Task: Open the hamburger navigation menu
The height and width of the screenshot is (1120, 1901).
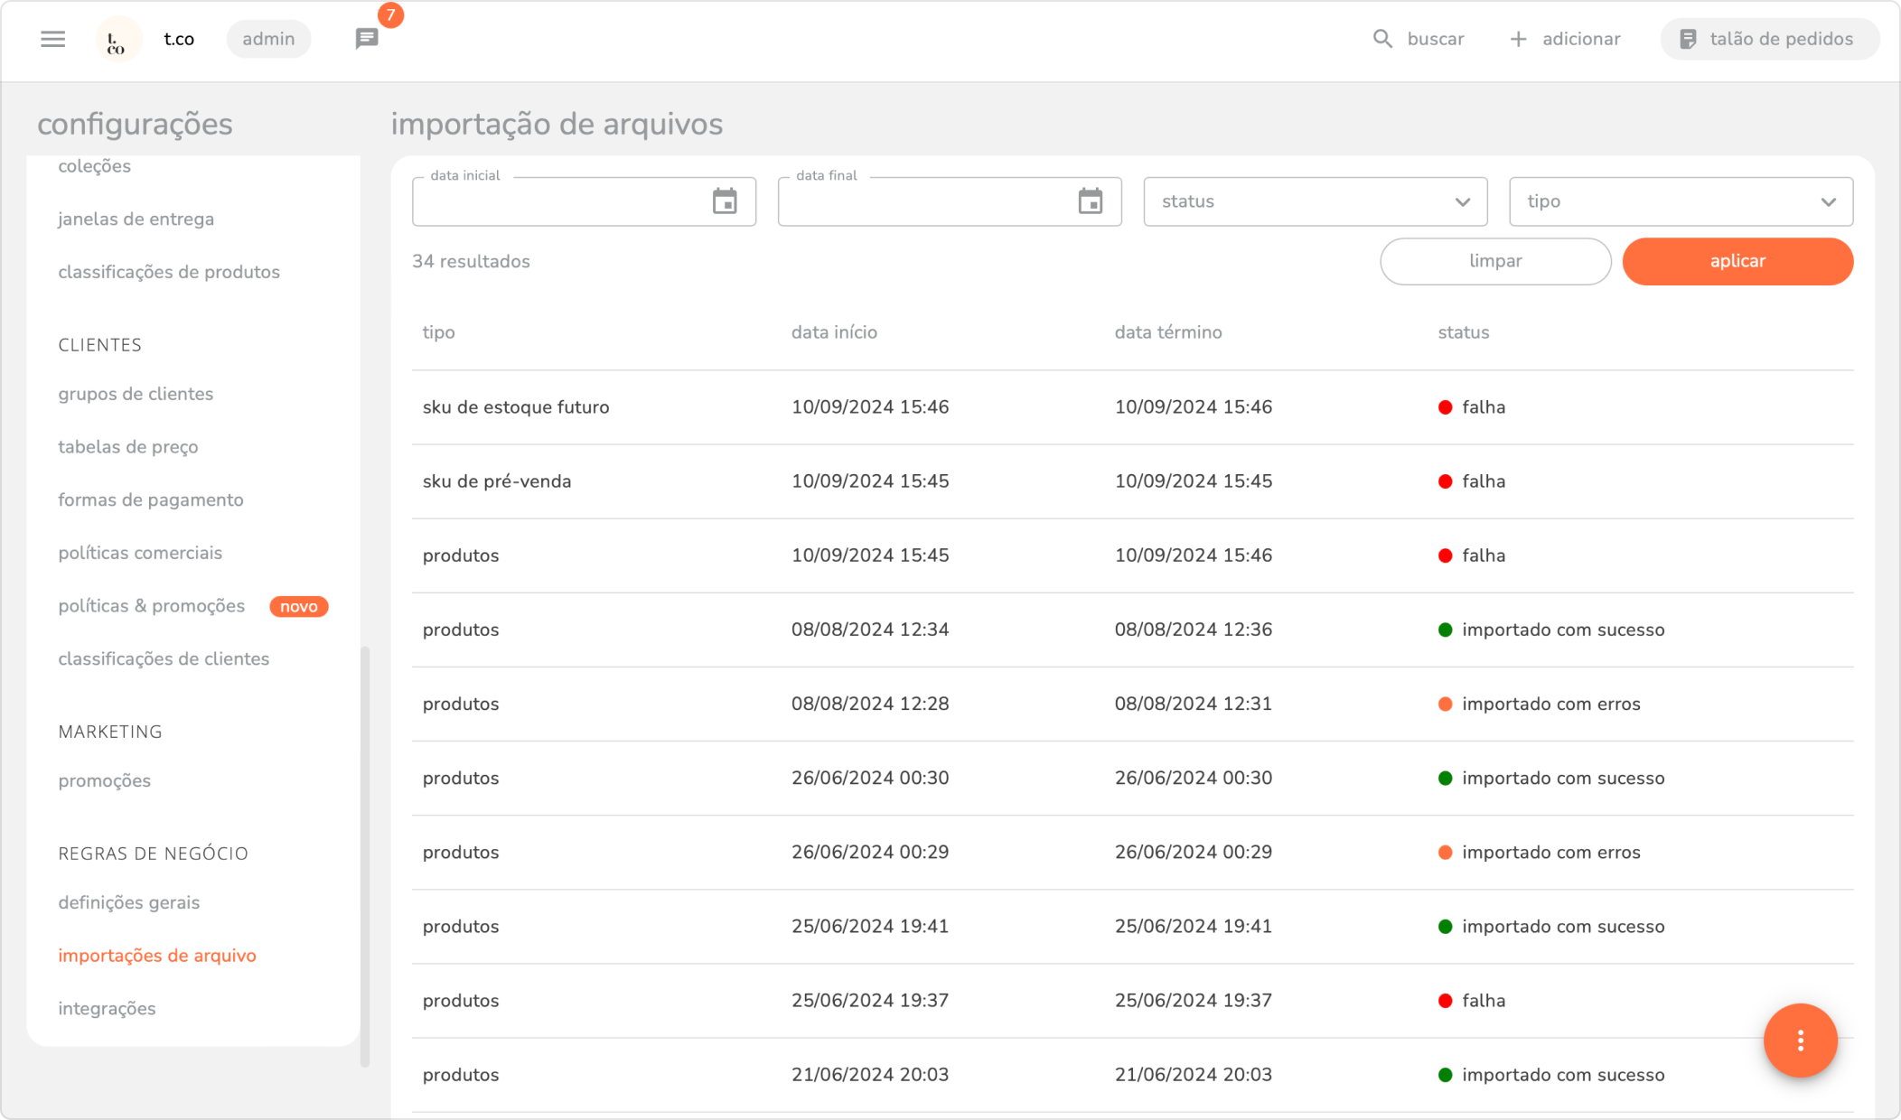Action: (x=52, y=39)
